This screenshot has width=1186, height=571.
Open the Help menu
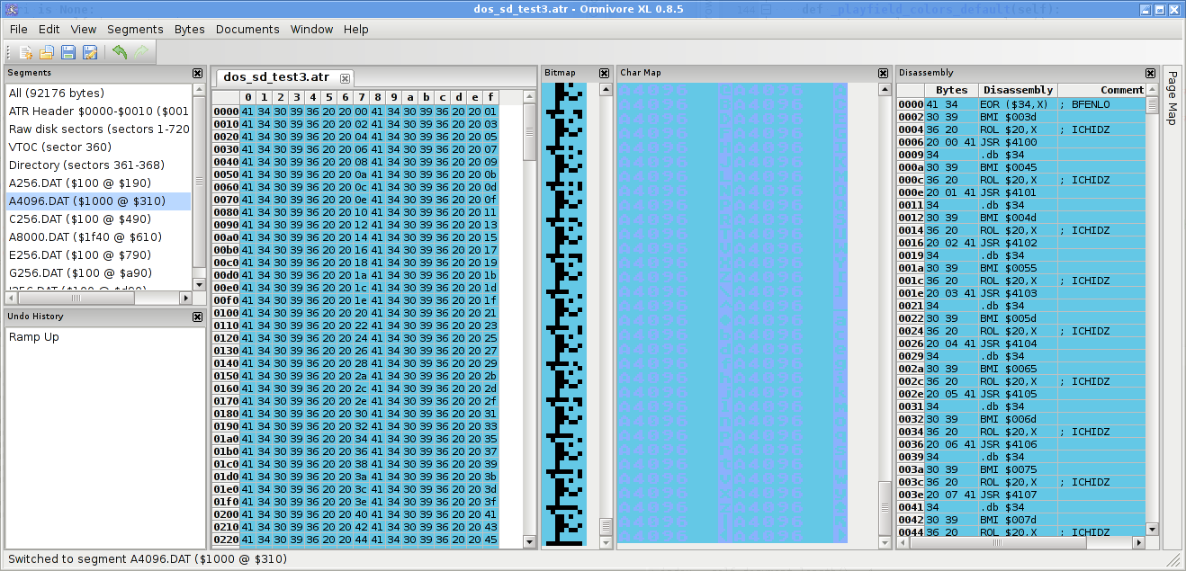(x=356, y=29)
